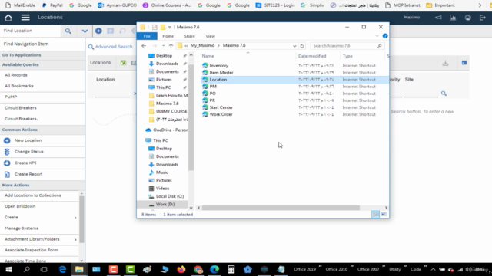The height and width of the screenshot is (276, 492).
Task: Open the Explorer File tab
Action: click(x=147, y=36)
